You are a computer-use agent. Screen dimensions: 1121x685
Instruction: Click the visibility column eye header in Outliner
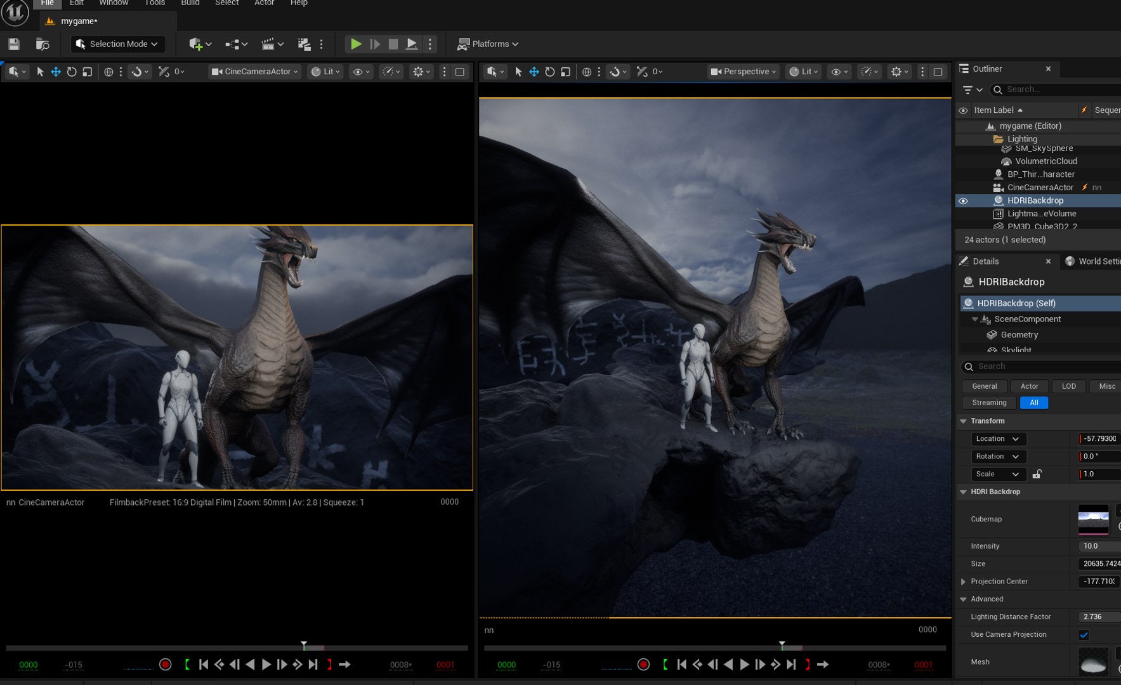coord(963,110)
